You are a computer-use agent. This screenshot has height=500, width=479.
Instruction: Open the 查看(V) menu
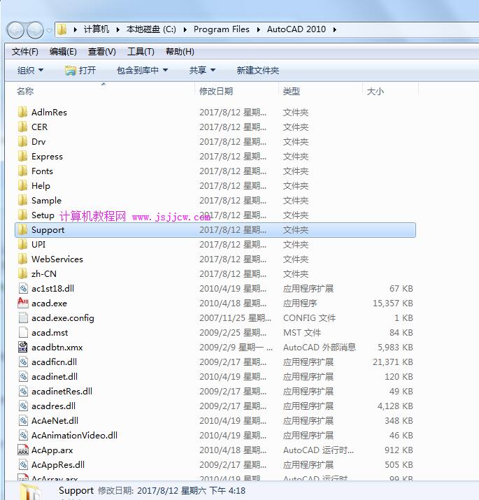(101, 52)
